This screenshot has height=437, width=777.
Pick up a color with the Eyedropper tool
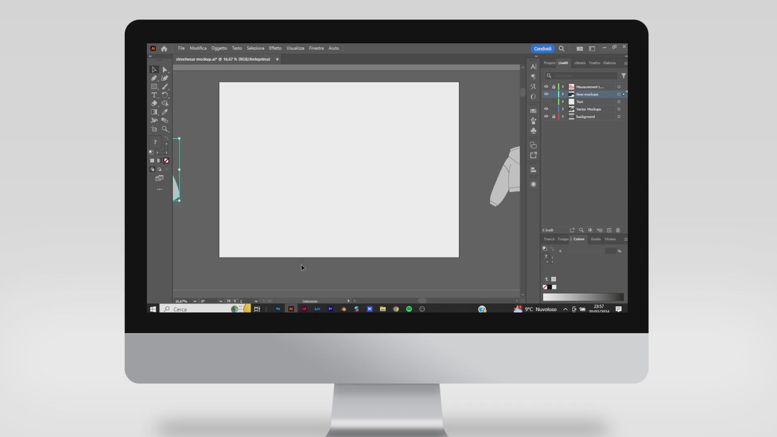[165, 112]
